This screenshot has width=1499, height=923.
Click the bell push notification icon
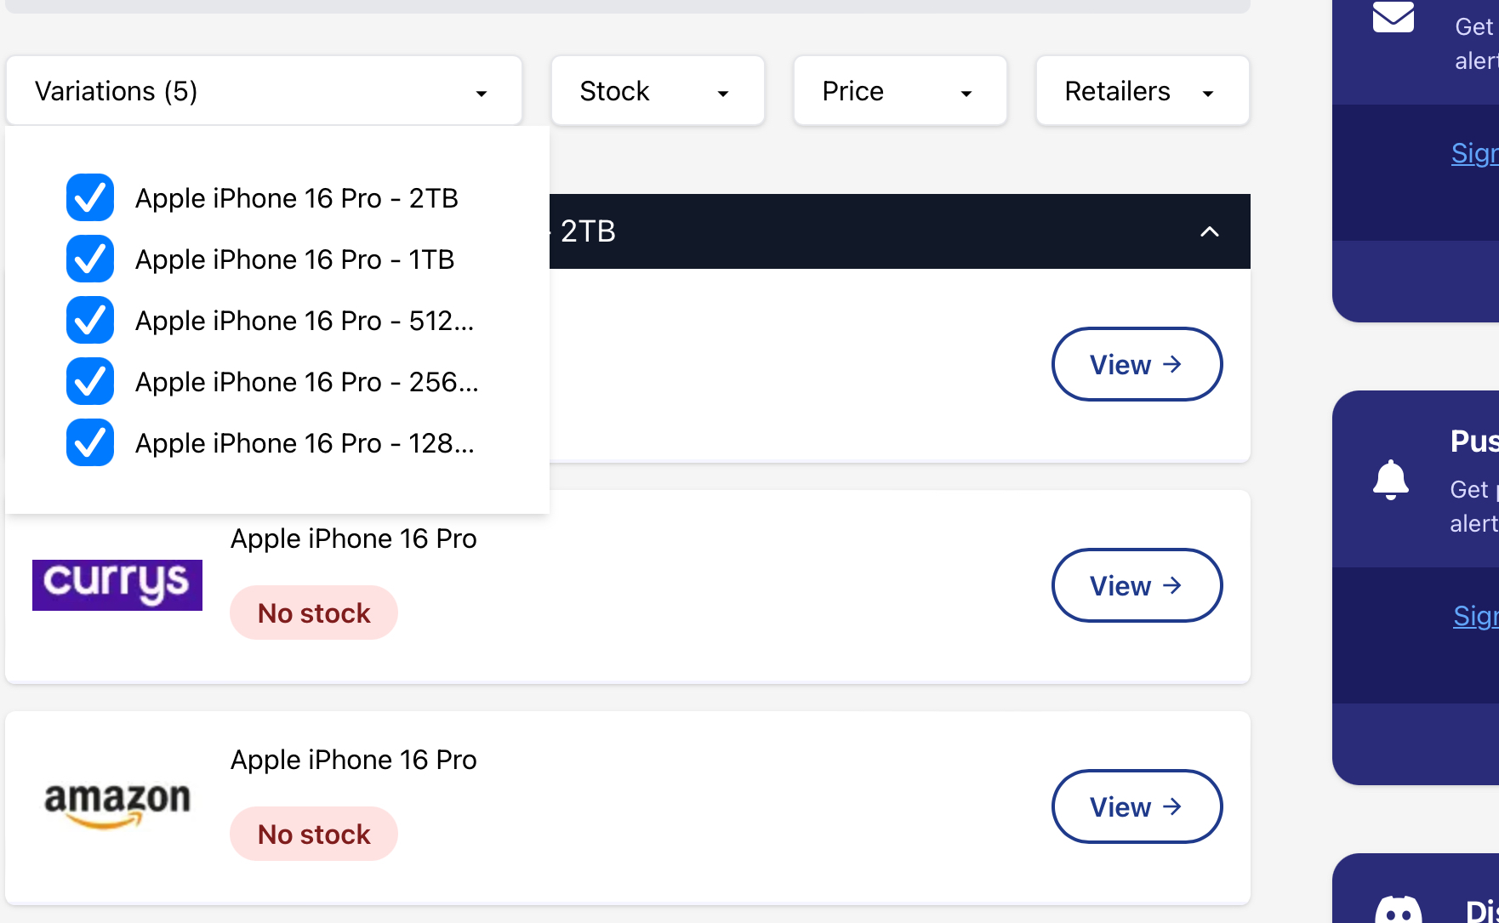[x=1391, y=480]
